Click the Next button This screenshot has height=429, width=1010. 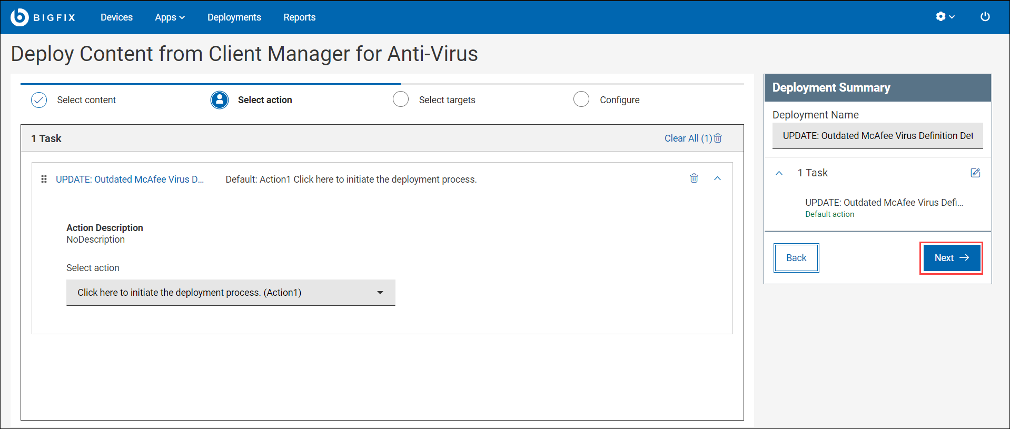[951, 258]
